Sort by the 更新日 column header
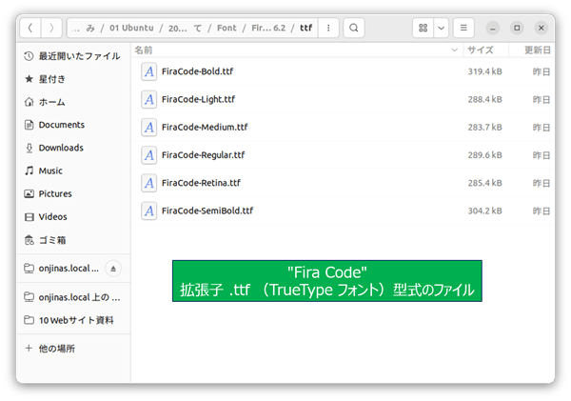The height and width of the screenshot is (401, 571). [x=532, y=50]
